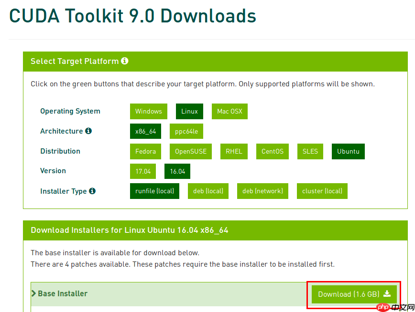Click the Installer Type info icon

tap(92, 191)
